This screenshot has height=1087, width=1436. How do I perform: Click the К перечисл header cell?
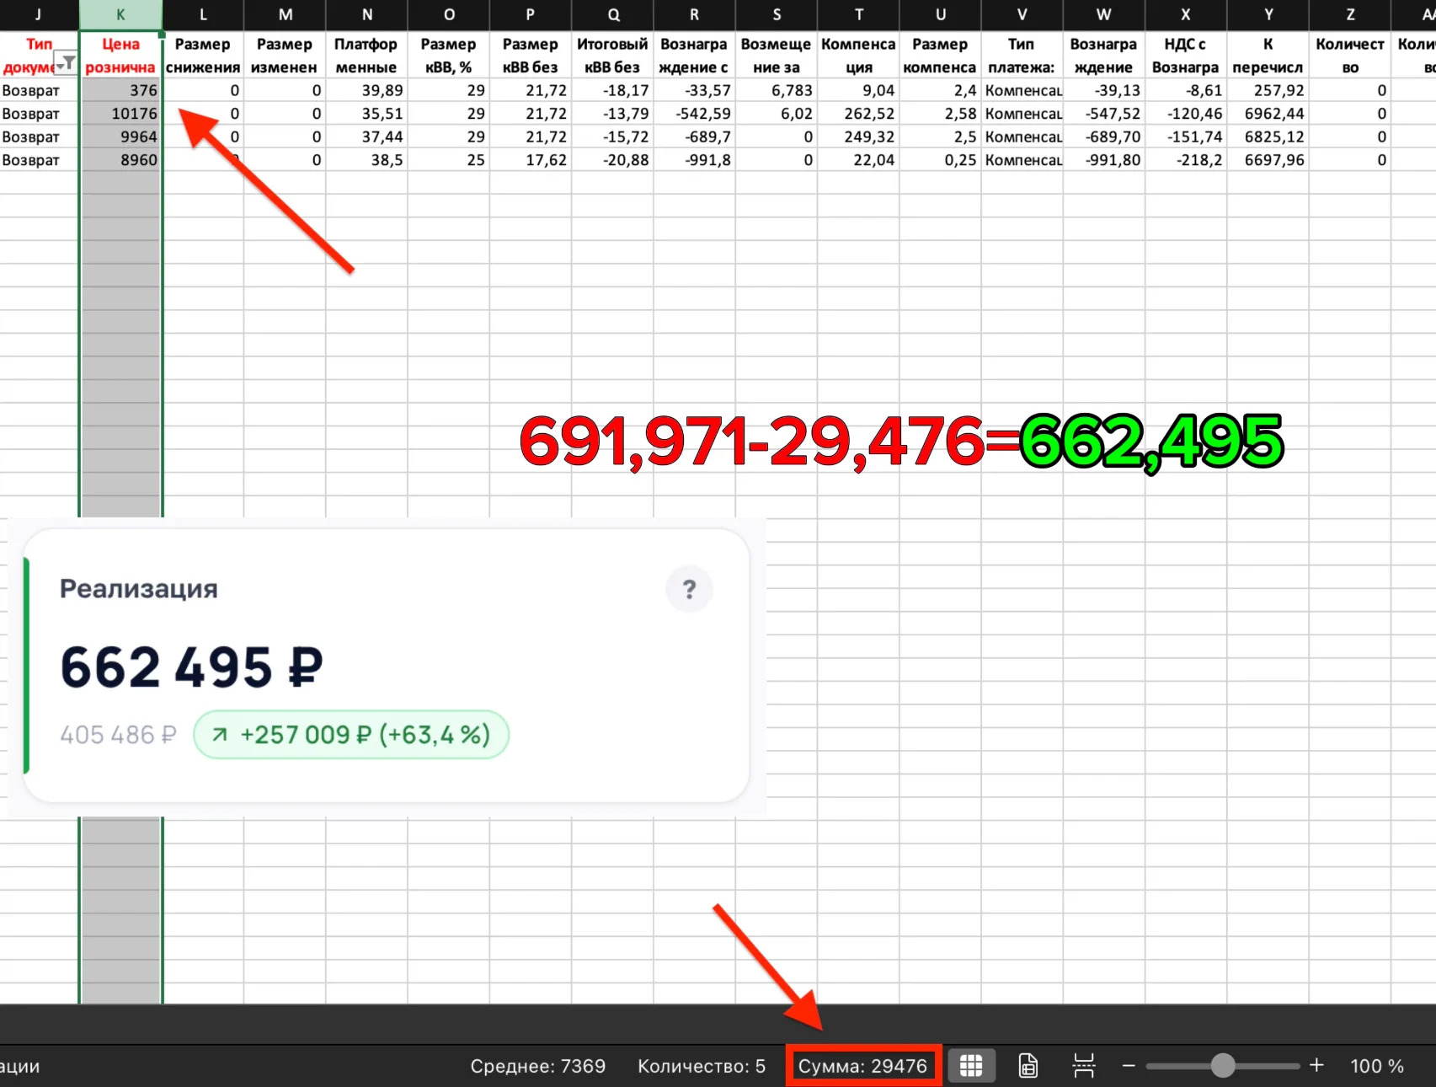point(1268,56)
